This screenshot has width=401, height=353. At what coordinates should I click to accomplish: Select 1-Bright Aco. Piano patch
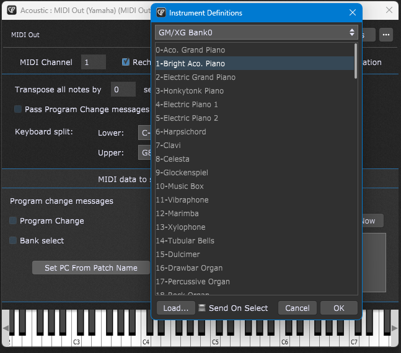click(x=255, y=63)
